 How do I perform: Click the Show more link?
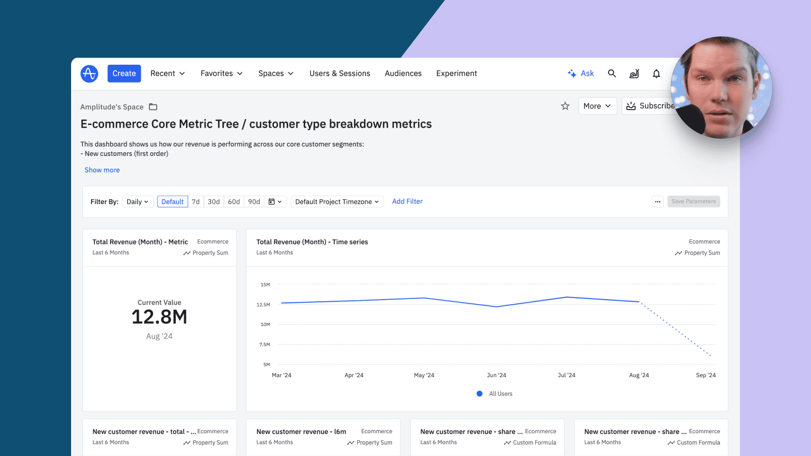(102, 170)
